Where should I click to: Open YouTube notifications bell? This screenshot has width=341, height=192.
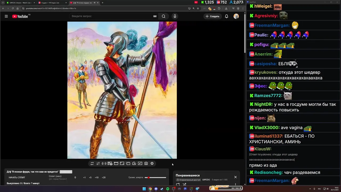coord(226,16)
